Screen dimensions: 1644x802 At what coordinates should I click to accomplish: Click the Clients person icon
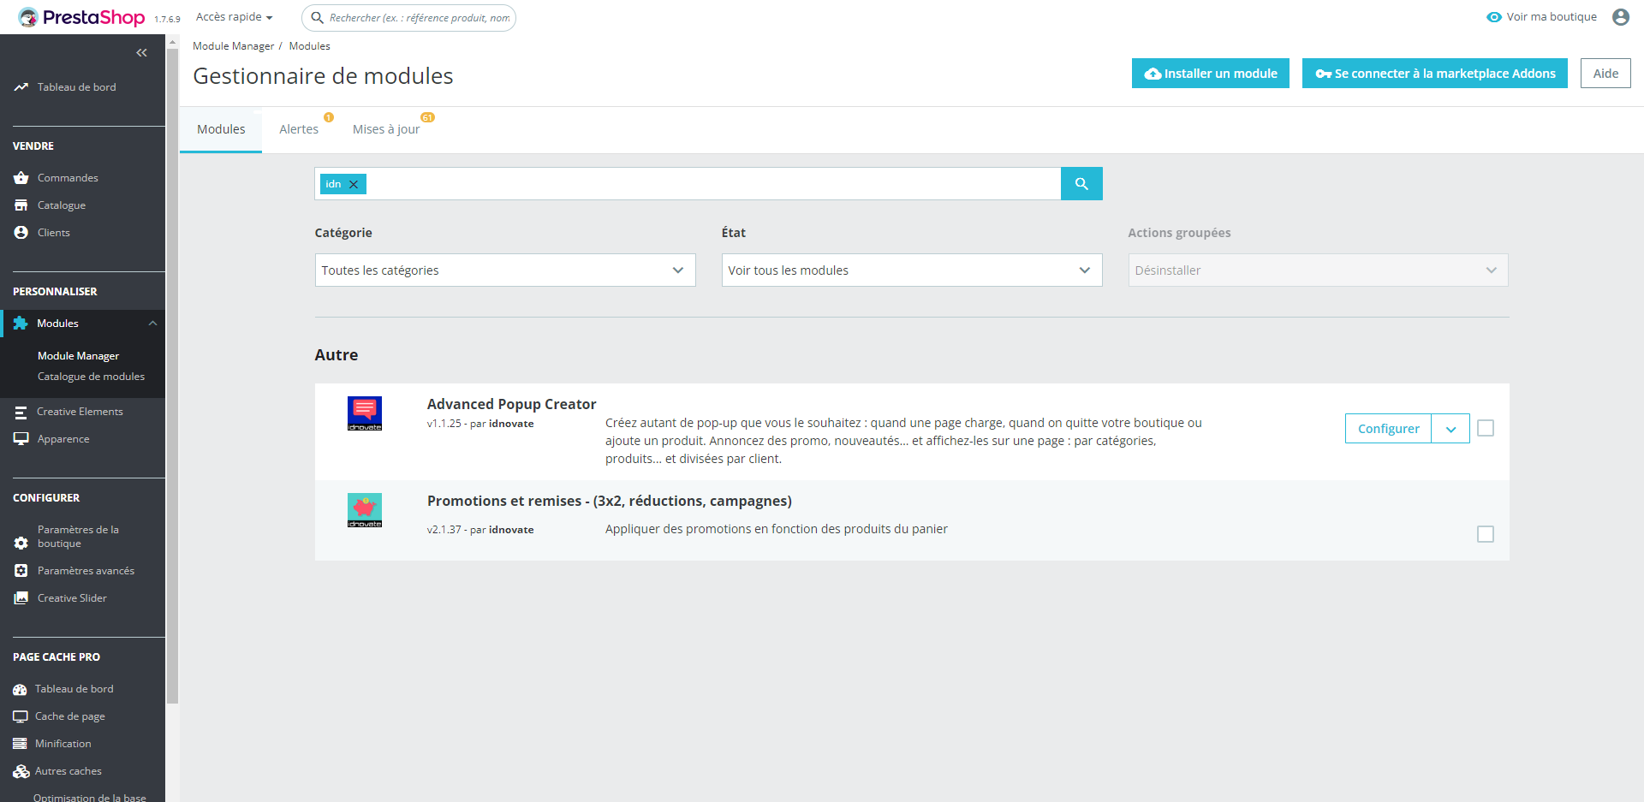[21, 233]
